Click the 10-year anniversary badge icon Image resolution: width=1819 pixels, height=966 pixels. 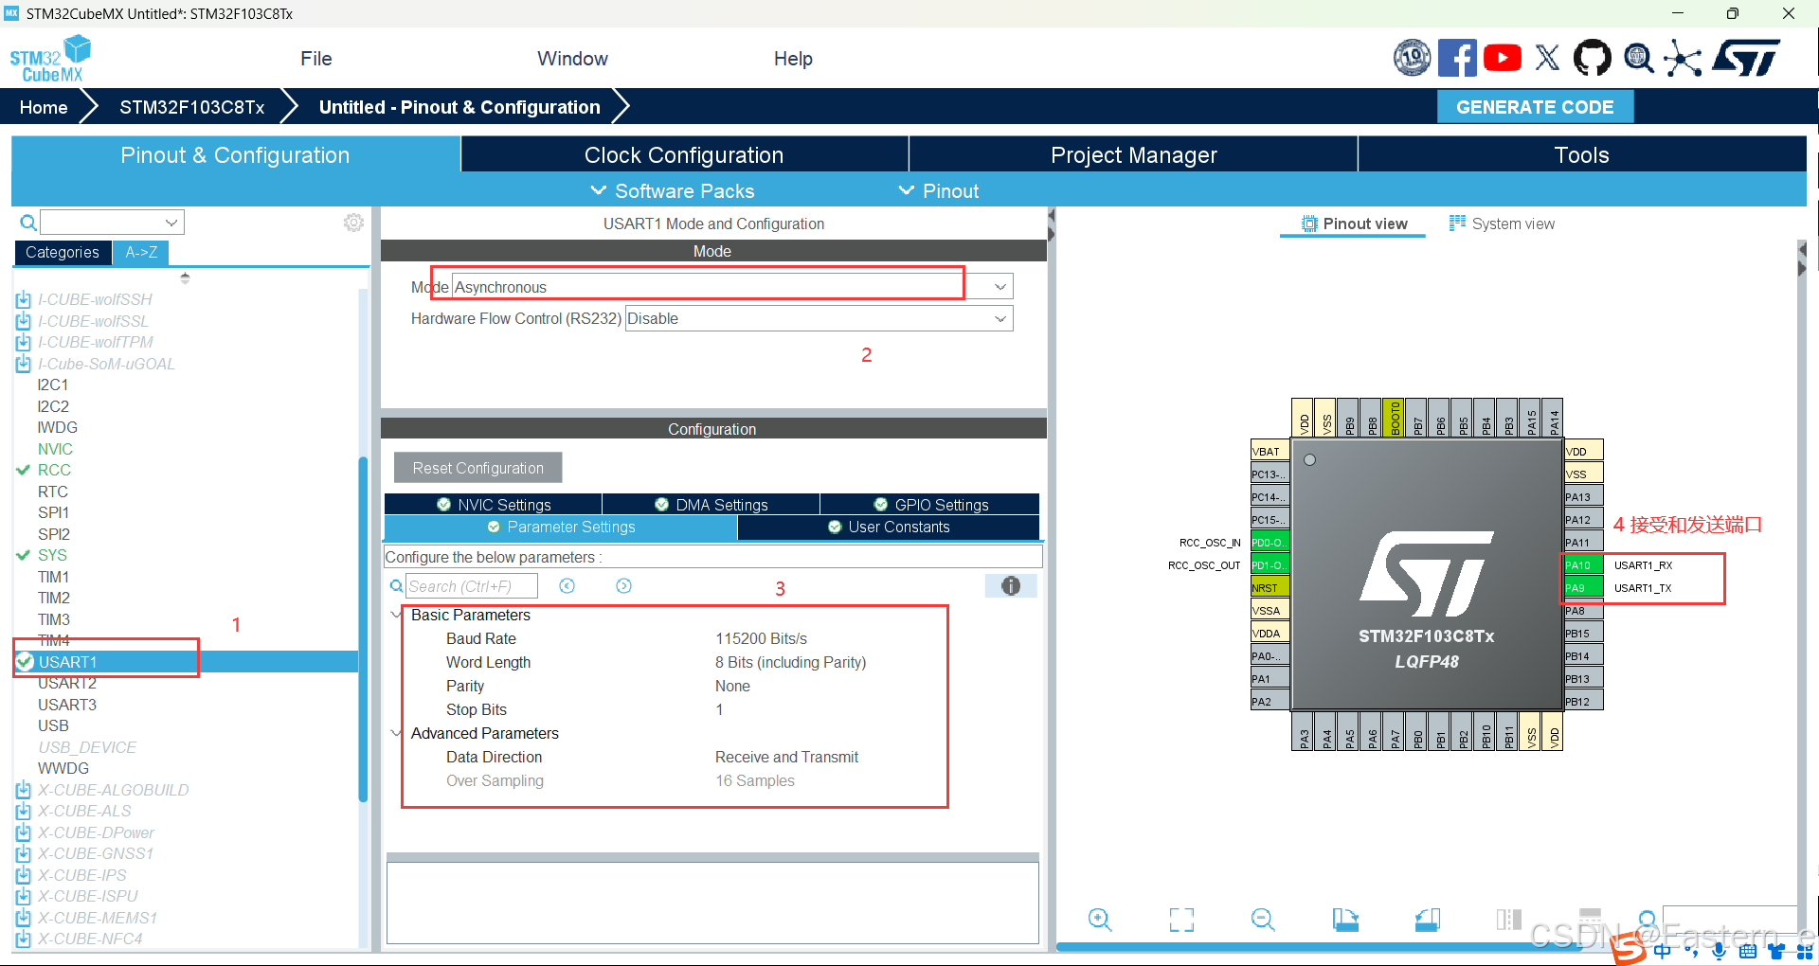[1412, 58]
